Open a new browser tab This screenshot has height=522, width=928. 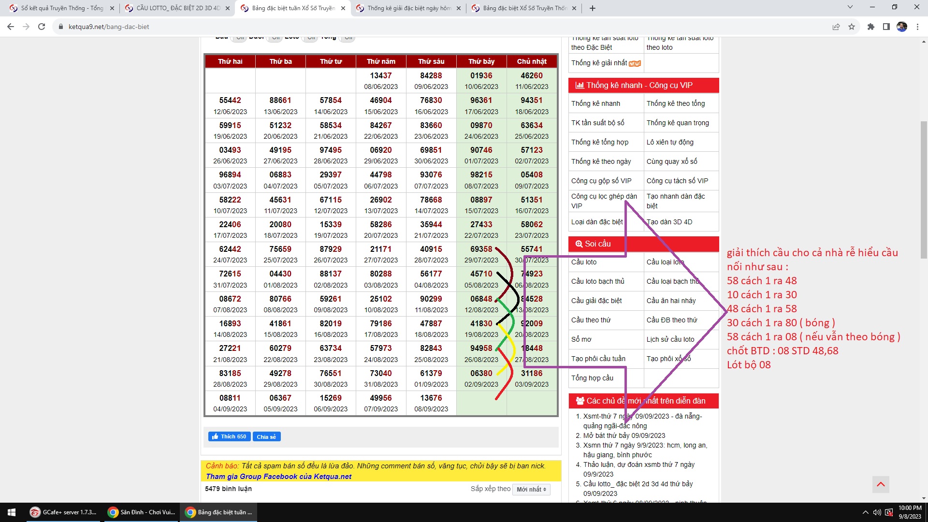[593, 8]
